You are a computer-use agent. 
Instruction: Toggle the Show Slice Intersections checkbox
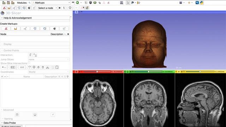point(29,63)
